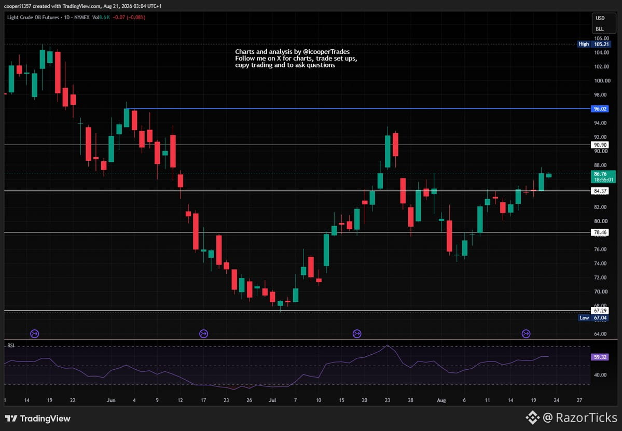Click the 106.00 price scale value
Viewport: 622px width, 431px height.
[602, 38]
